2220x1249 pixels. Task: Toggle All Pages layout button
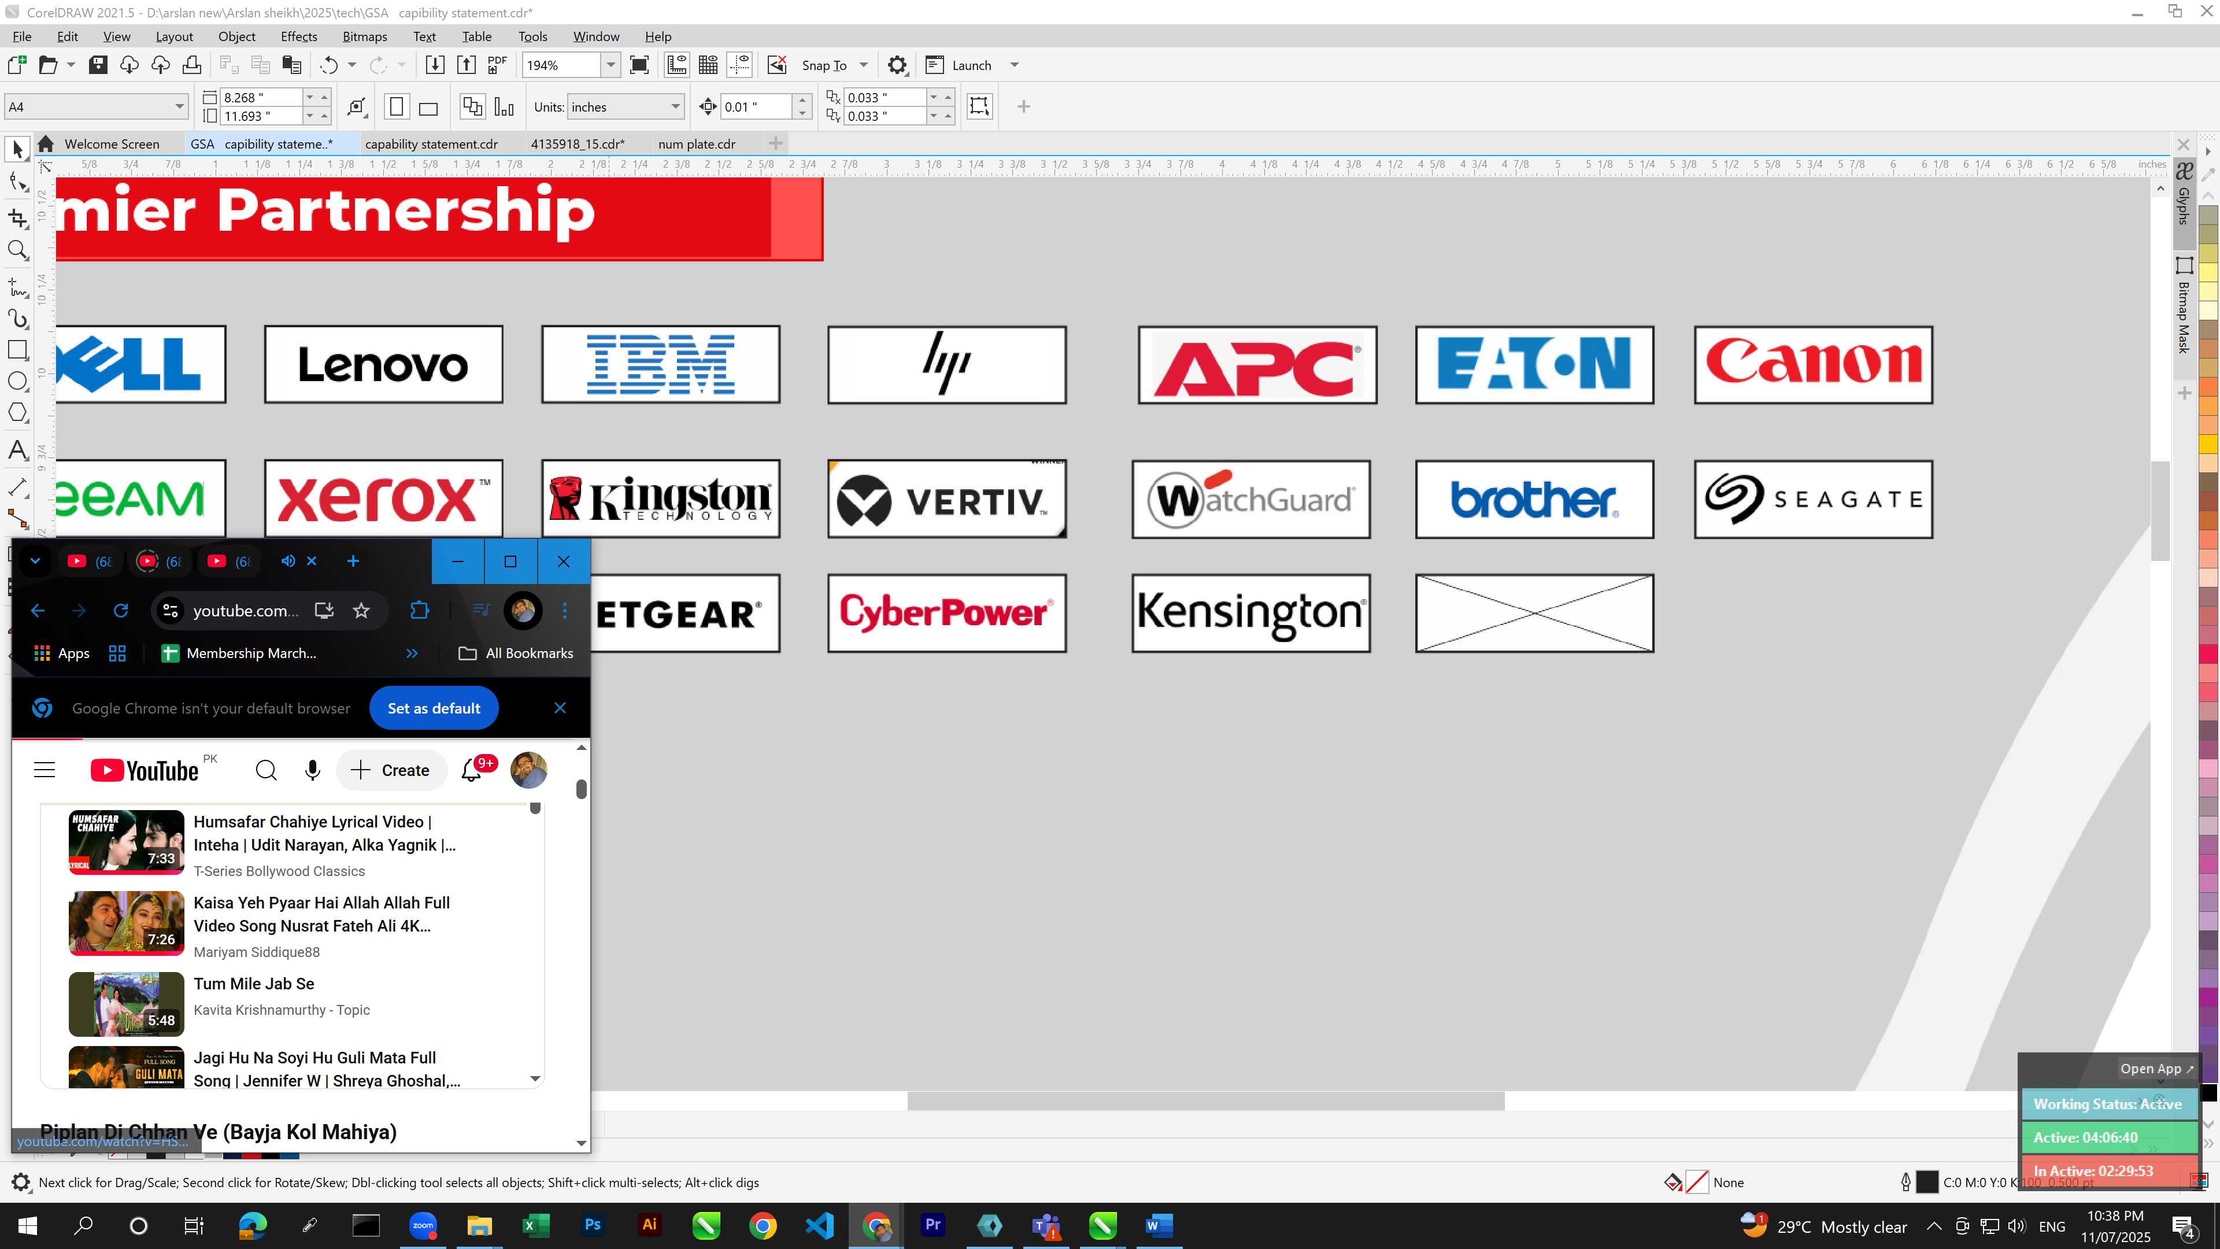(472, 107)
